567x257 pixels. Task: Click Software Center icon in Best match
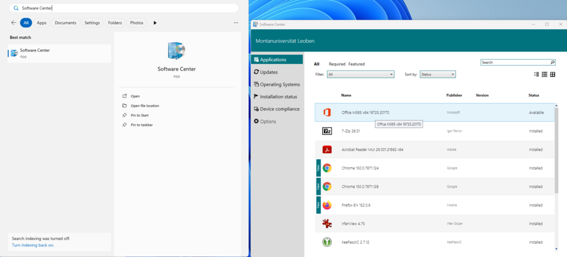point(14,53)
